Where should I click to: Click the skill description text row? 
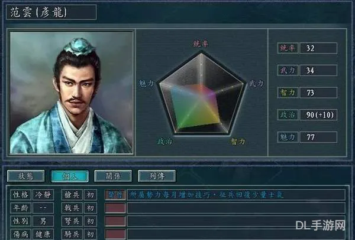tap(236, 195)
